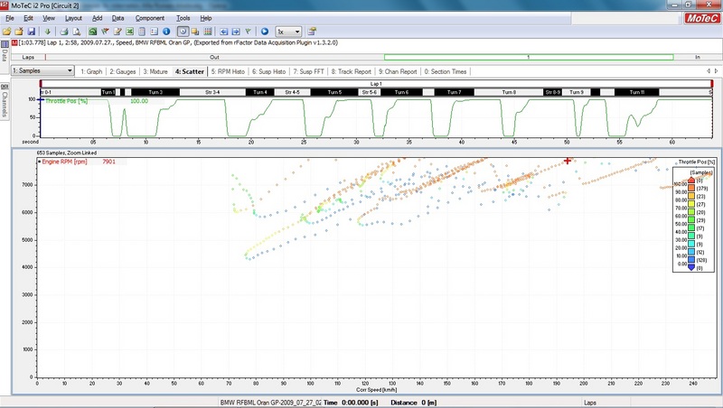The height and width of the screenshot is (408, 723).
Task: Switch to the '3: Mixture' tab
Action: coord(155,72)
